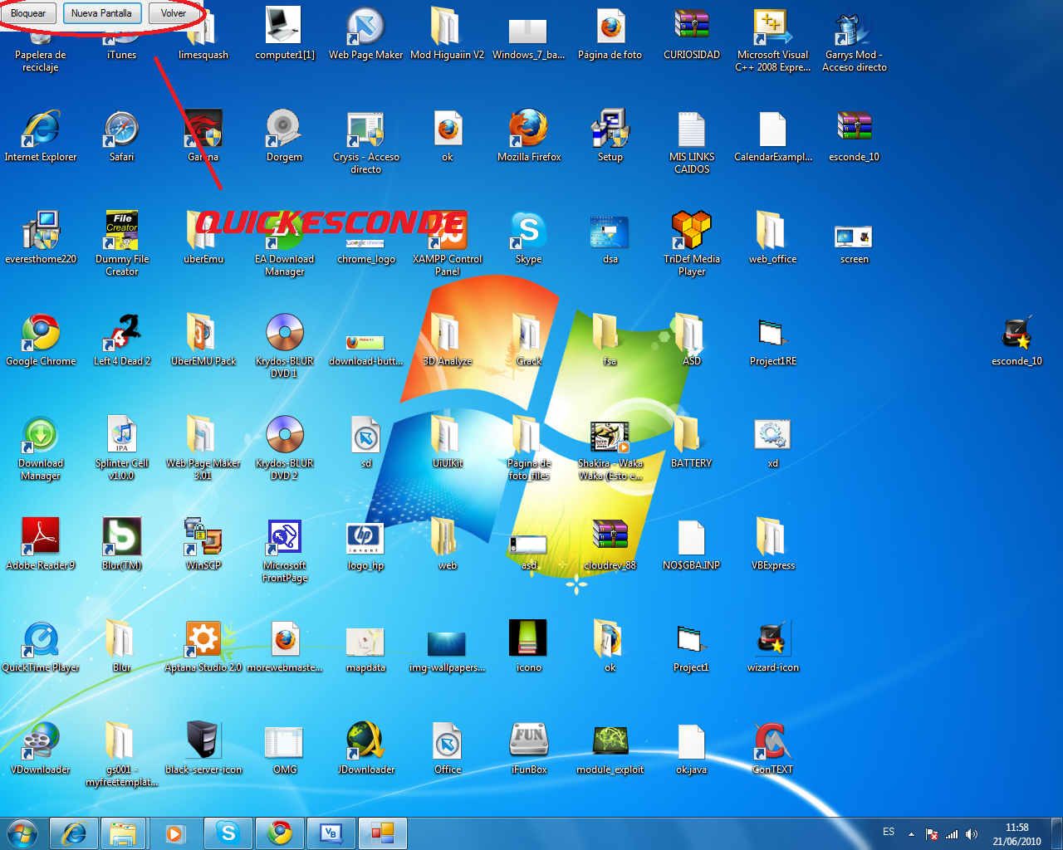Select the WinSCP desktop shortcut

203,545
